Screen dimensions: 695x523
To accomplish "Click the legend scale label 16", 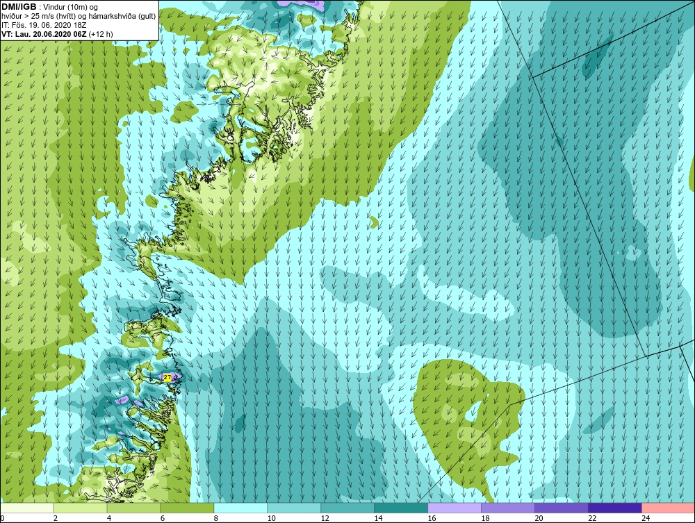I will tap(432, 518).
